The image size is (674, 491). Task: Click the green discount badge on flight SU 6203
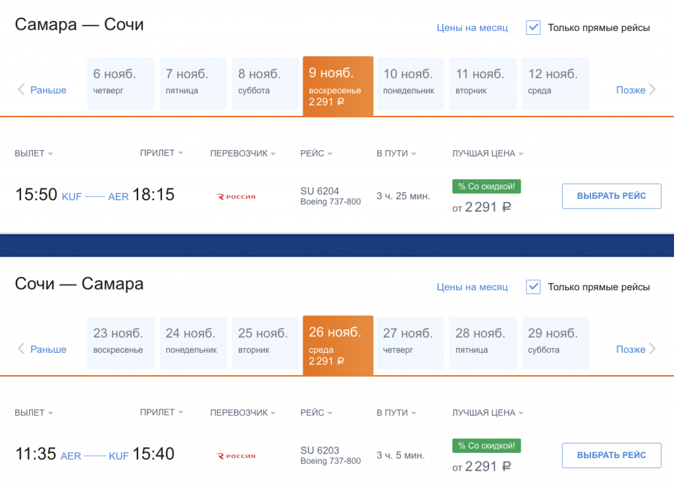point(487,446)
